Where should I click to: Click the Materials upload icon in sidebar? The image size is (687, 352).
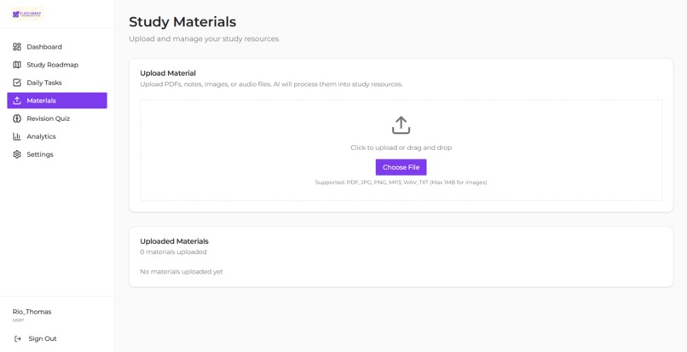(x=17, y=101)
